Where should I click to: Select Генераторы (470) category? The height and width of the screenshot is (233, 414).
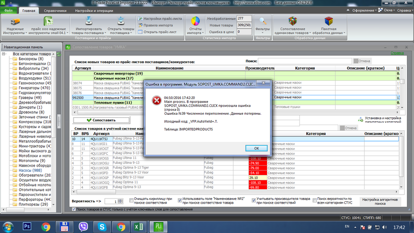[34, 88]
